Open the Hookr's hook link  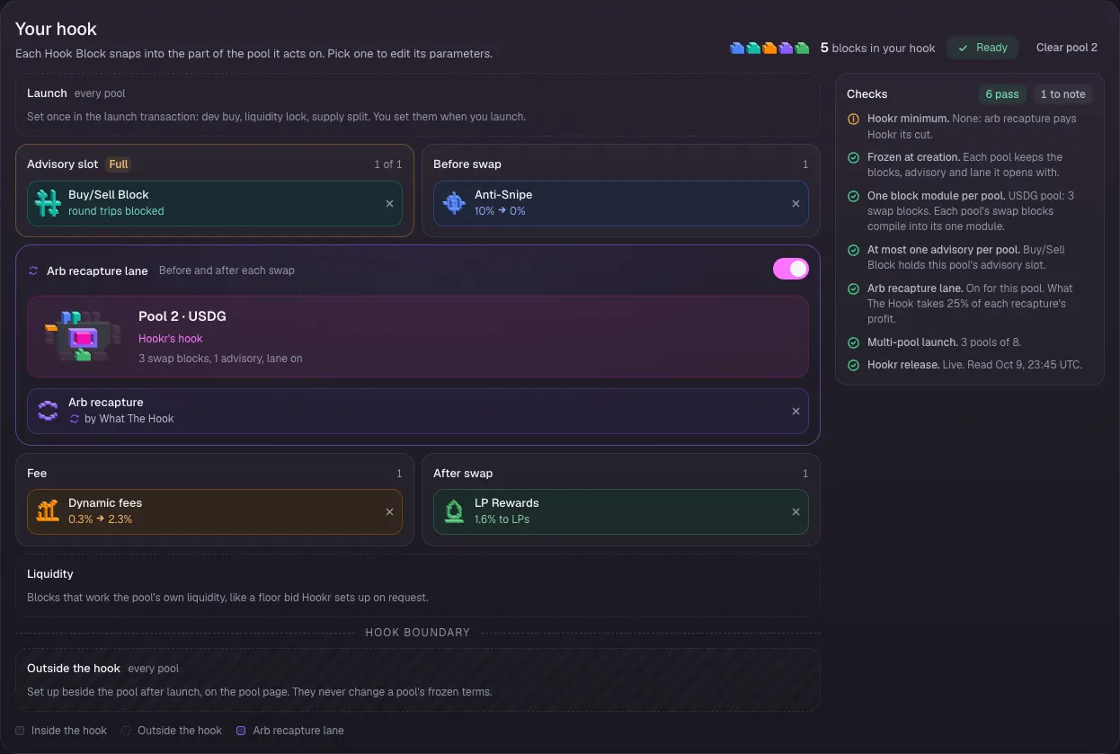tap(171, 339)
